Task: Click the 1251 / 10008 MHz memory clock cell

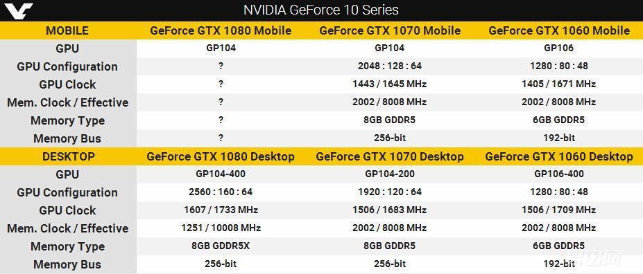Action: (x=221, y=228)
